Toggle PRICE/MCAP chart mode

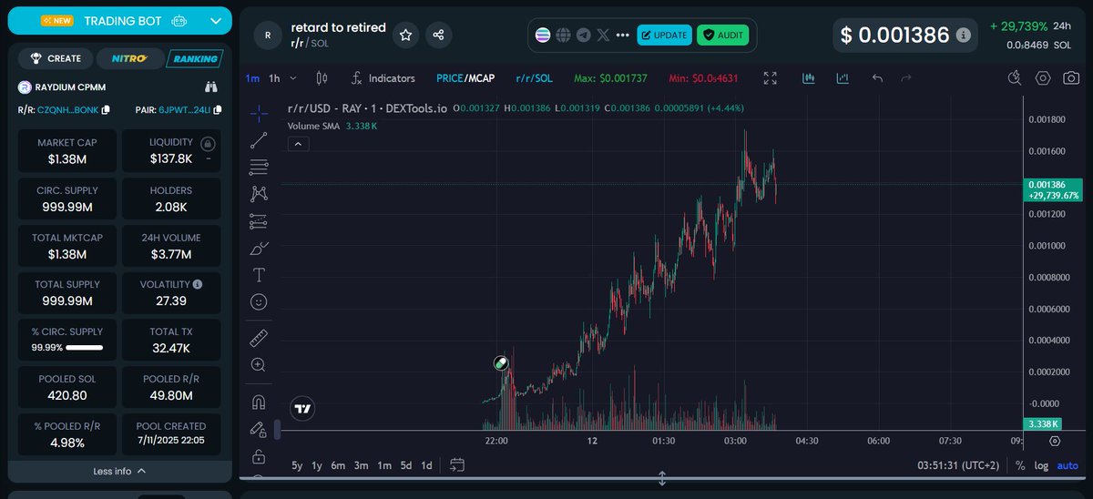(466, 78)
